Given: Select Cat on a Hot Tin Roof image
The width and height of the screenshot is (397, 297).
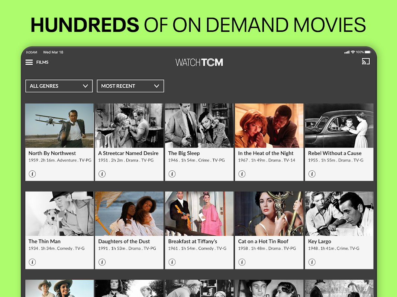Looking at the screenshot, I should click(269, 213).
